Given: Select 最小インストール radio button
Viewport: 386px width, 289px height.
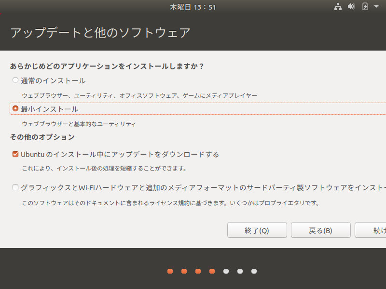Looking at the screenshot, I should (x=15, y=108).
